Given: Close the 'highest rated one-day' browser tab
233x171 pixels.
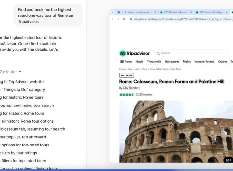Looking at the screenshot, I should click(x=155, y=12).
